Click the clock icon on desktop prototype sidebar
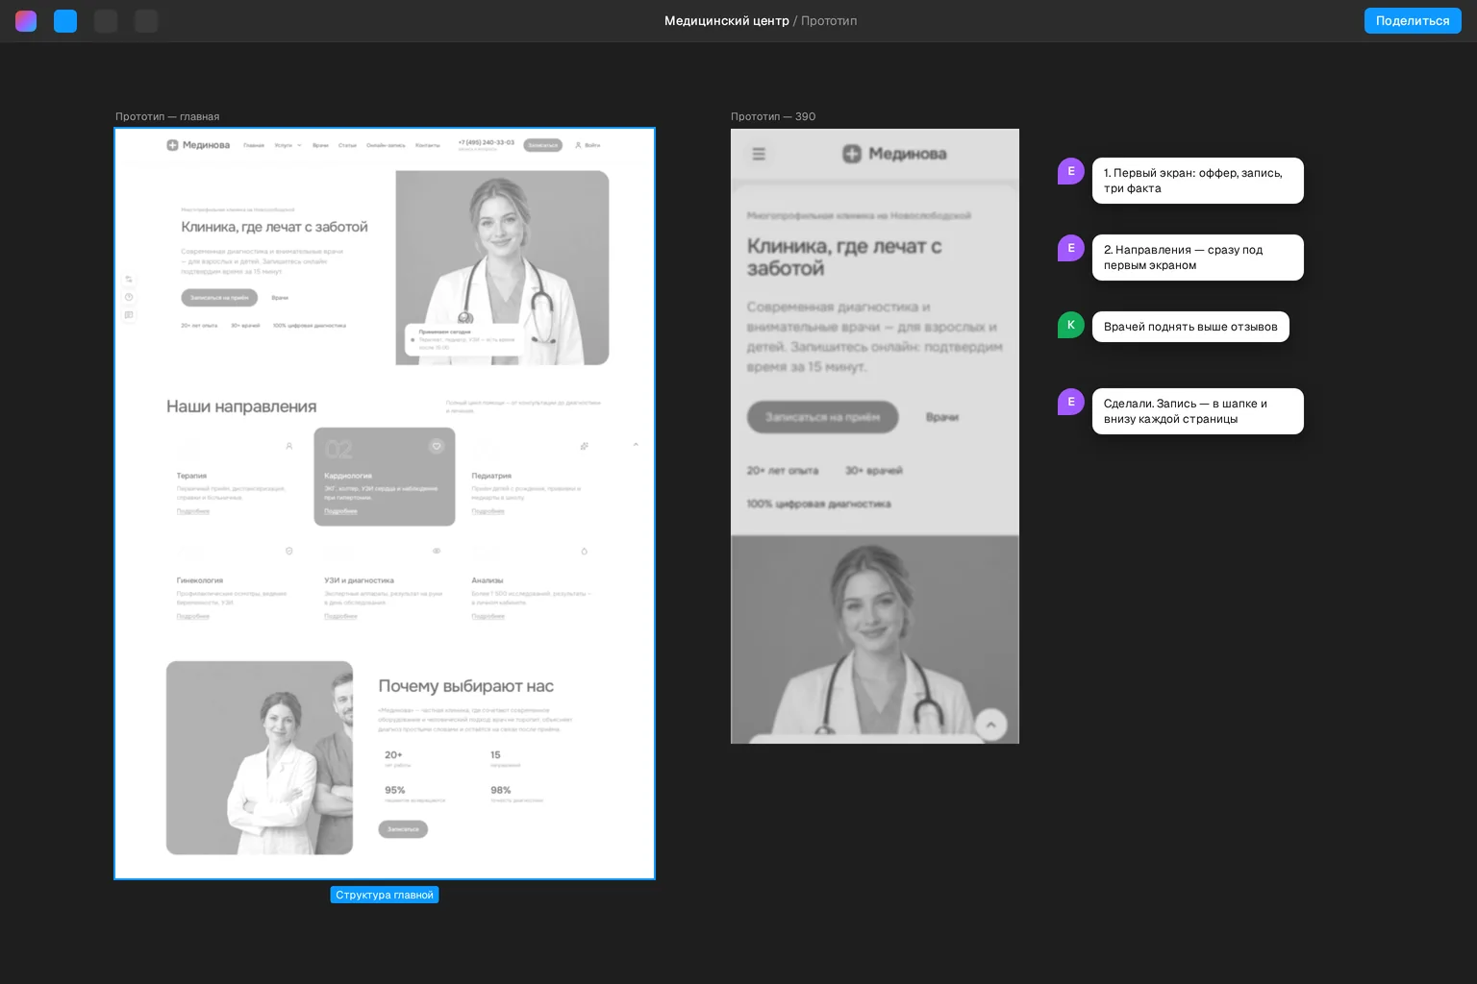Image resolution: width=1477 pixels, height=984 pixels. coord(129,297)
